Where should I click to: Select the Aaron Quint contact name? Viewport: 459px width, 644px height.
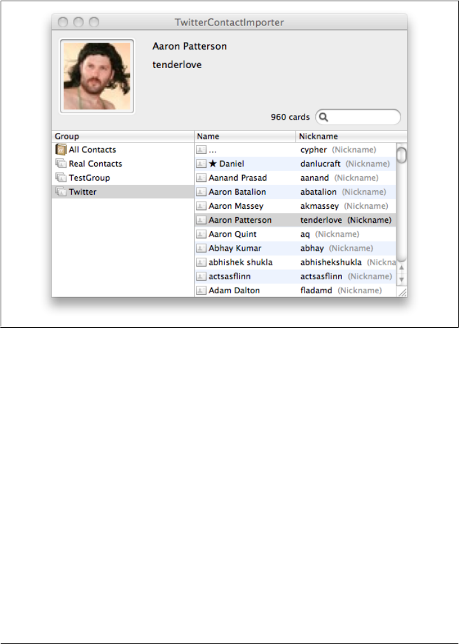pos(233,234)
